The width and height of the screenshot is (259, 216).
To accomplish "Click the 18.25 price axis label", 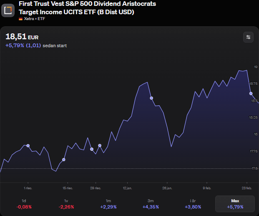I will [x=254, y=117].
